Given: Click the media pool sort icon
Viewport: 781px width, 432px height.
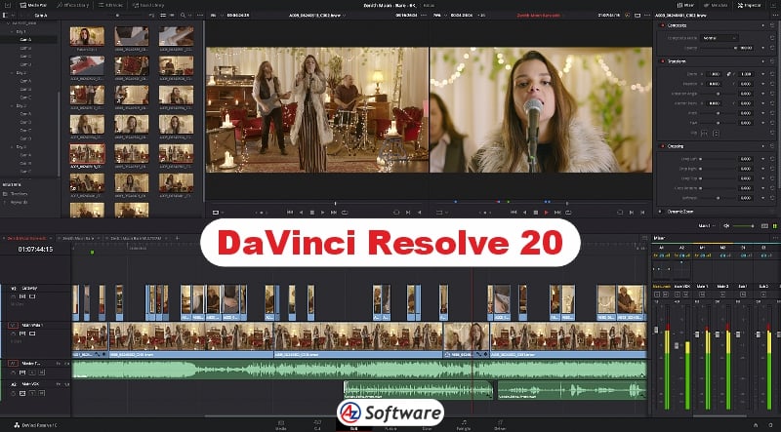Looking at the screenshot, I should click(x=151, y=16).
